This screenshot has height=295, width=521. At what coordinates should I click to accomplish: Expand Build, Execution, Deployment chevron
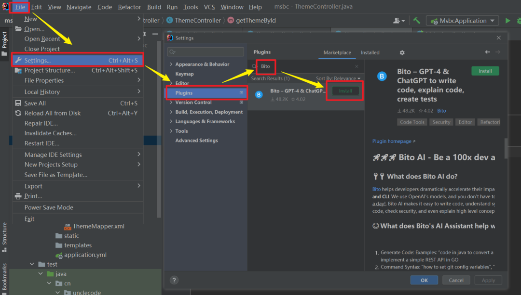point(171,112)
